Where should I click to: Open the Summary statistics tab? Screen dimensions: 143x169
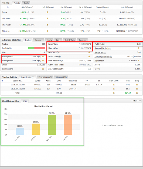39,40
